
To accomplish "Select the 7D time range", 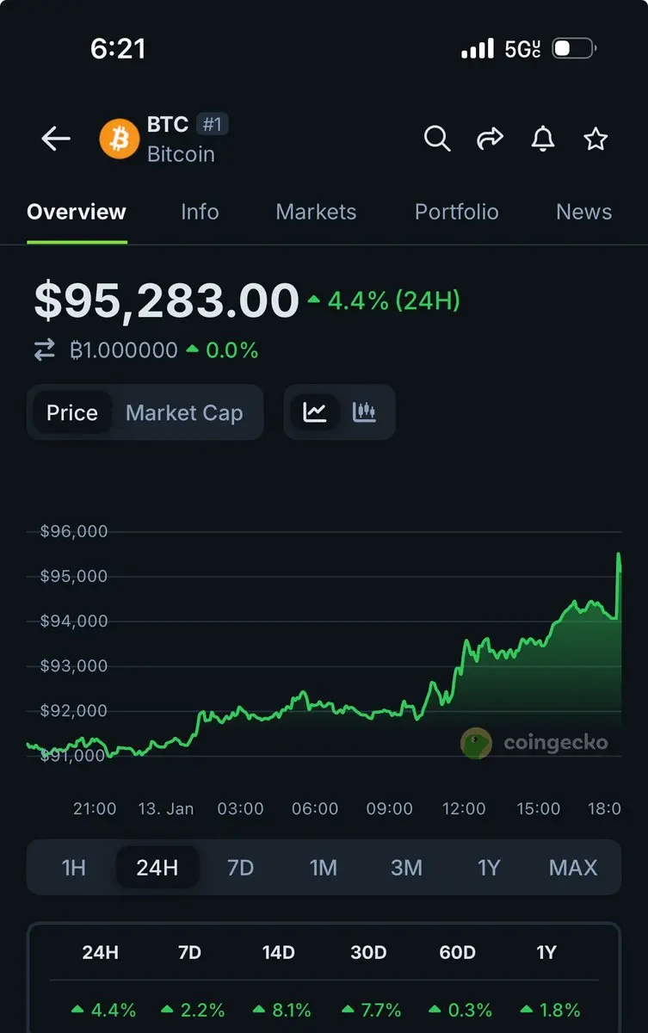I will [x=240, y=867].
